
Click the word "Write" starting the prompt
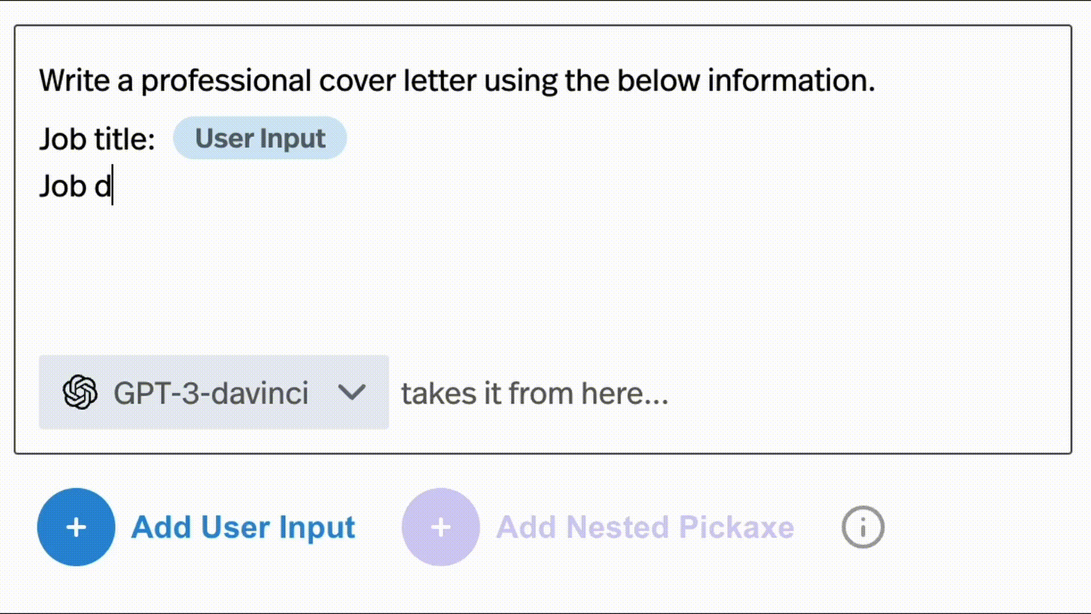coord(74,80)
